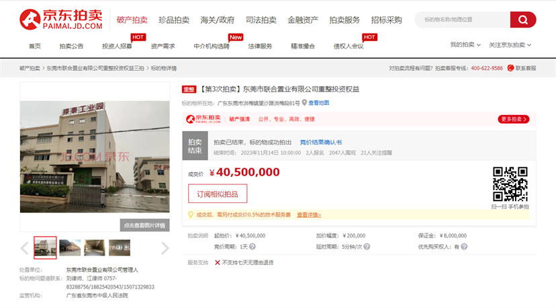The height and width of the screenshot is (308, 556).
Task: Click the help icon next to 优先购买权人
Action: coord(464,247)
